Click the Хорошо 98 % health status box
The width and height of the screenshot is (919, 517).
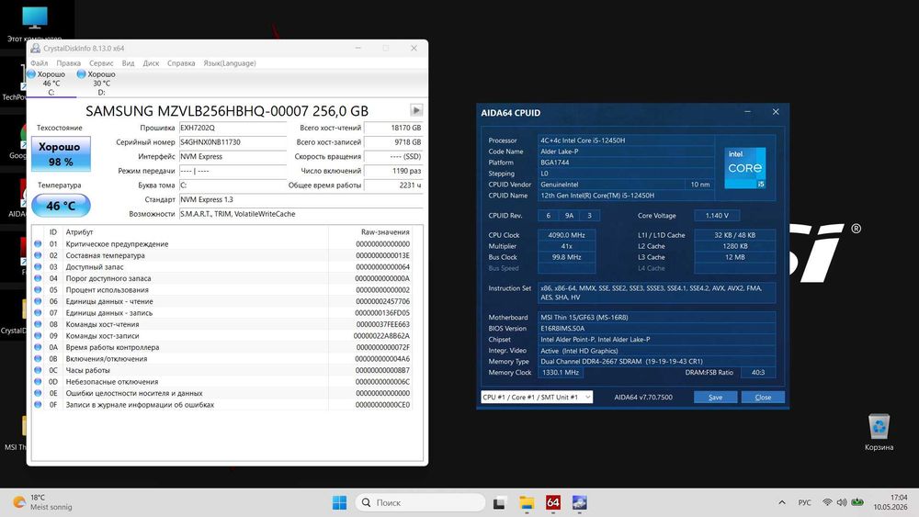click(61, 154)
